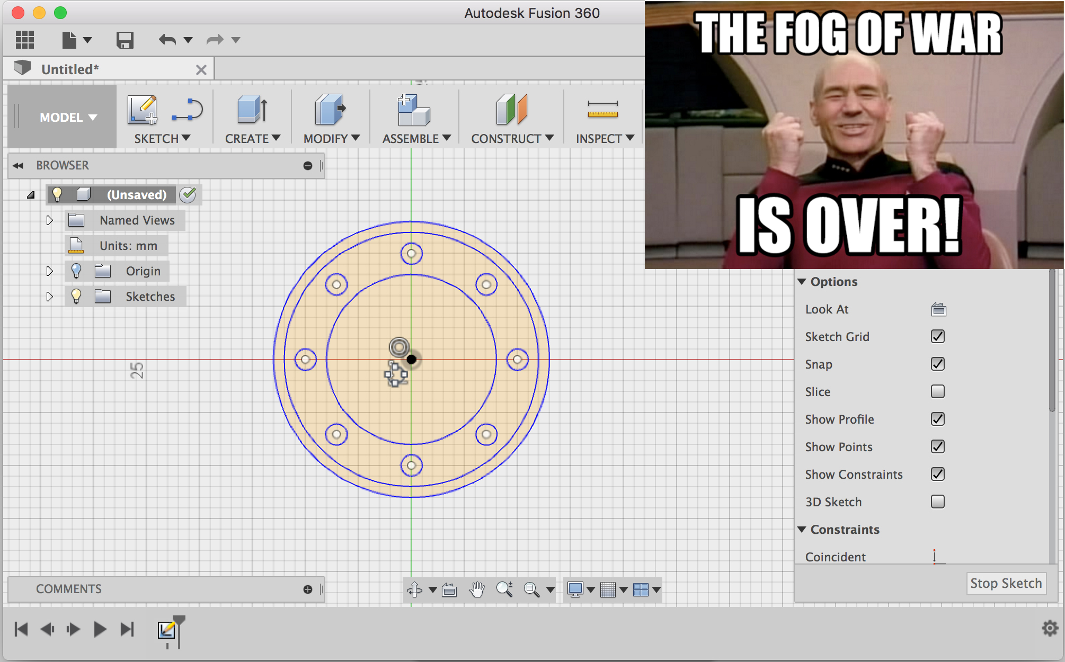Open the data panel grid icon
The height and width of the screenshot is (662, 1065).
(x=25, y=40)
